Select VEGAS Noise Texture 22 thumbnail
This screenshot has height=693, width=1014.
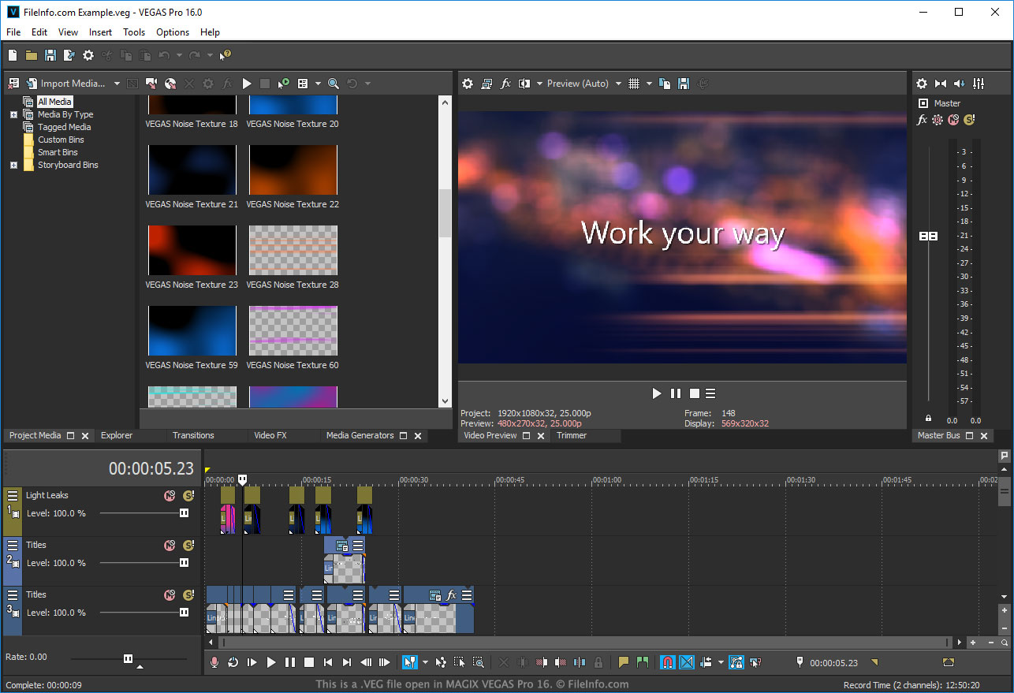[293, 170]
